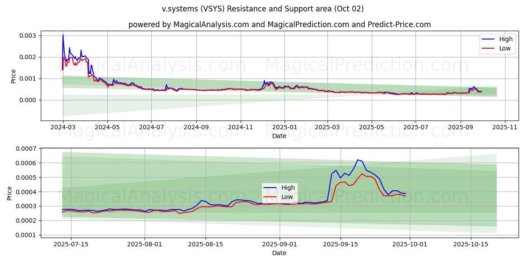The width and height of the screenshot is (526, 263).
Task: Click the 2024-03 tick label on the top x-axis
Action: point(63,127)
